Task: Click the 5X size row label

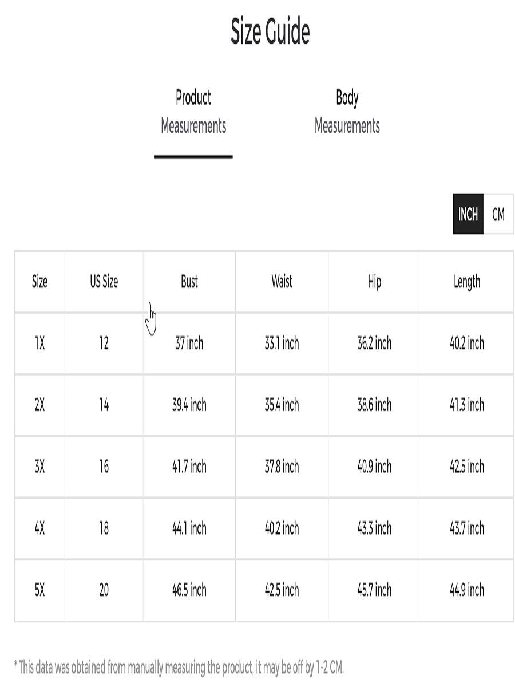Action: pos(39,590)
